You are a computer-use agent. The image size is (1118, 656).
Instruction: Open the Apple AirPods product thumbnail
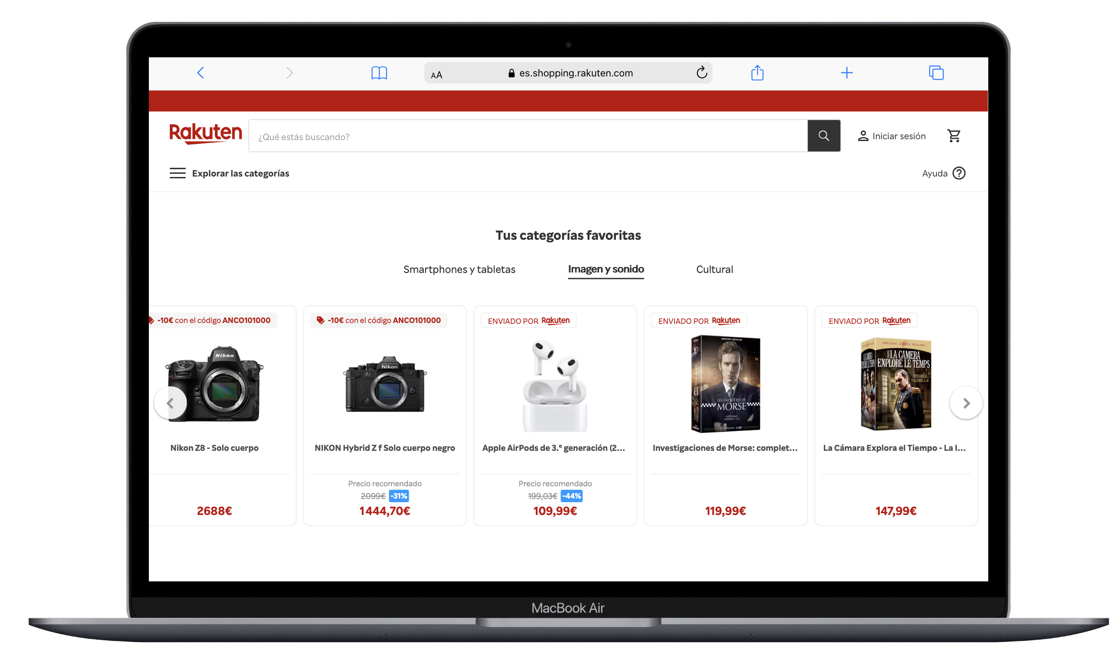555,385
